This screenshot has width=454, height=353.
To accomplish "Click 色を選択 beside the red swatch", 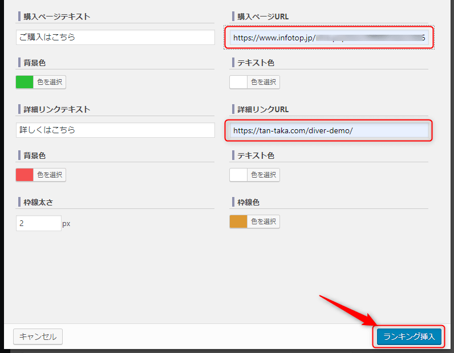I will [50, 175].
